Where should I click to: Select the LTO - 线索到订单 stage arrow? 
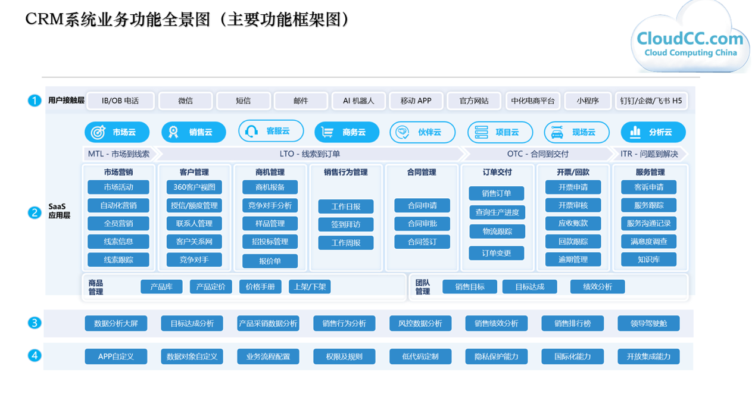(x=311, y=154)
